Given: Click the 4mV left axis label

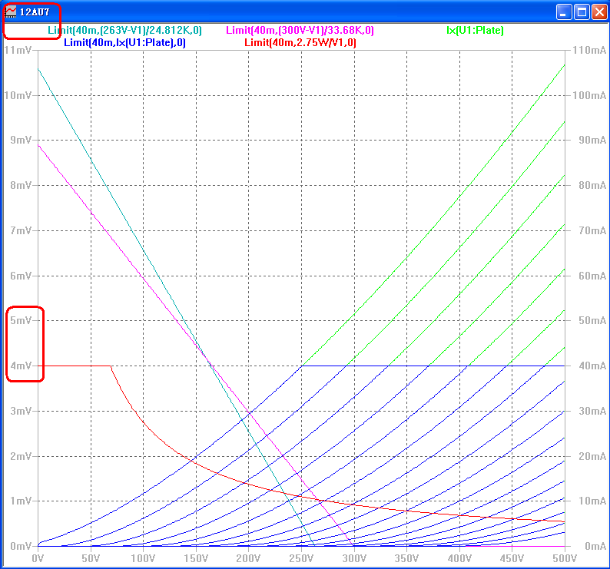Looking at the screenshot, I should [x=20, y=366].
